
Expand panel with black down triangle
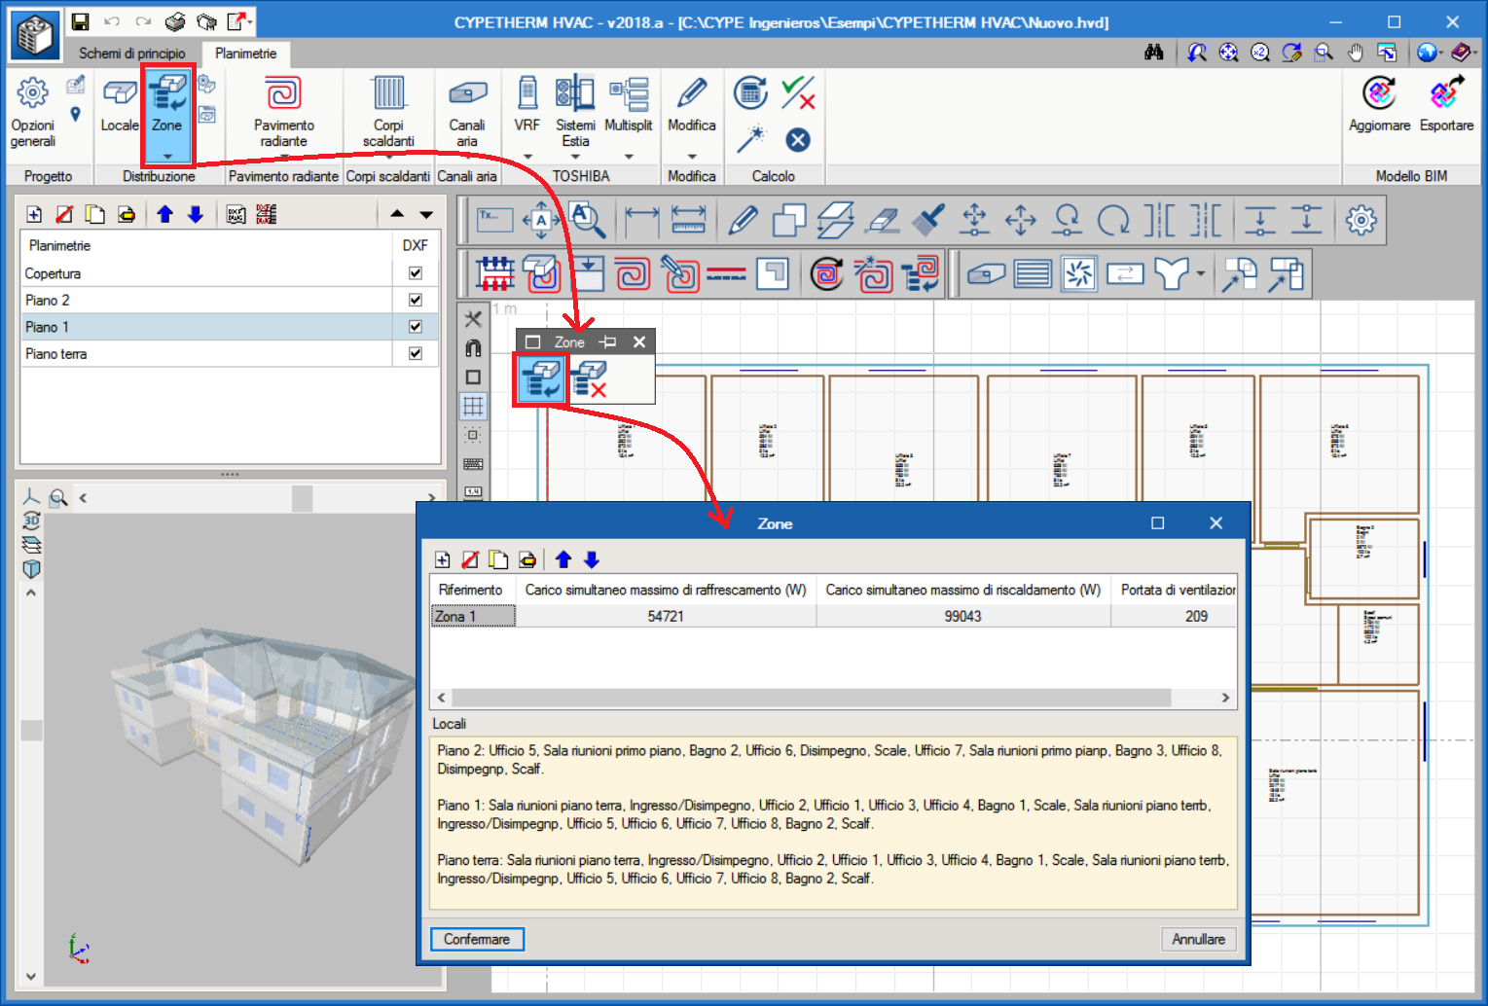[x=426, y=214]
